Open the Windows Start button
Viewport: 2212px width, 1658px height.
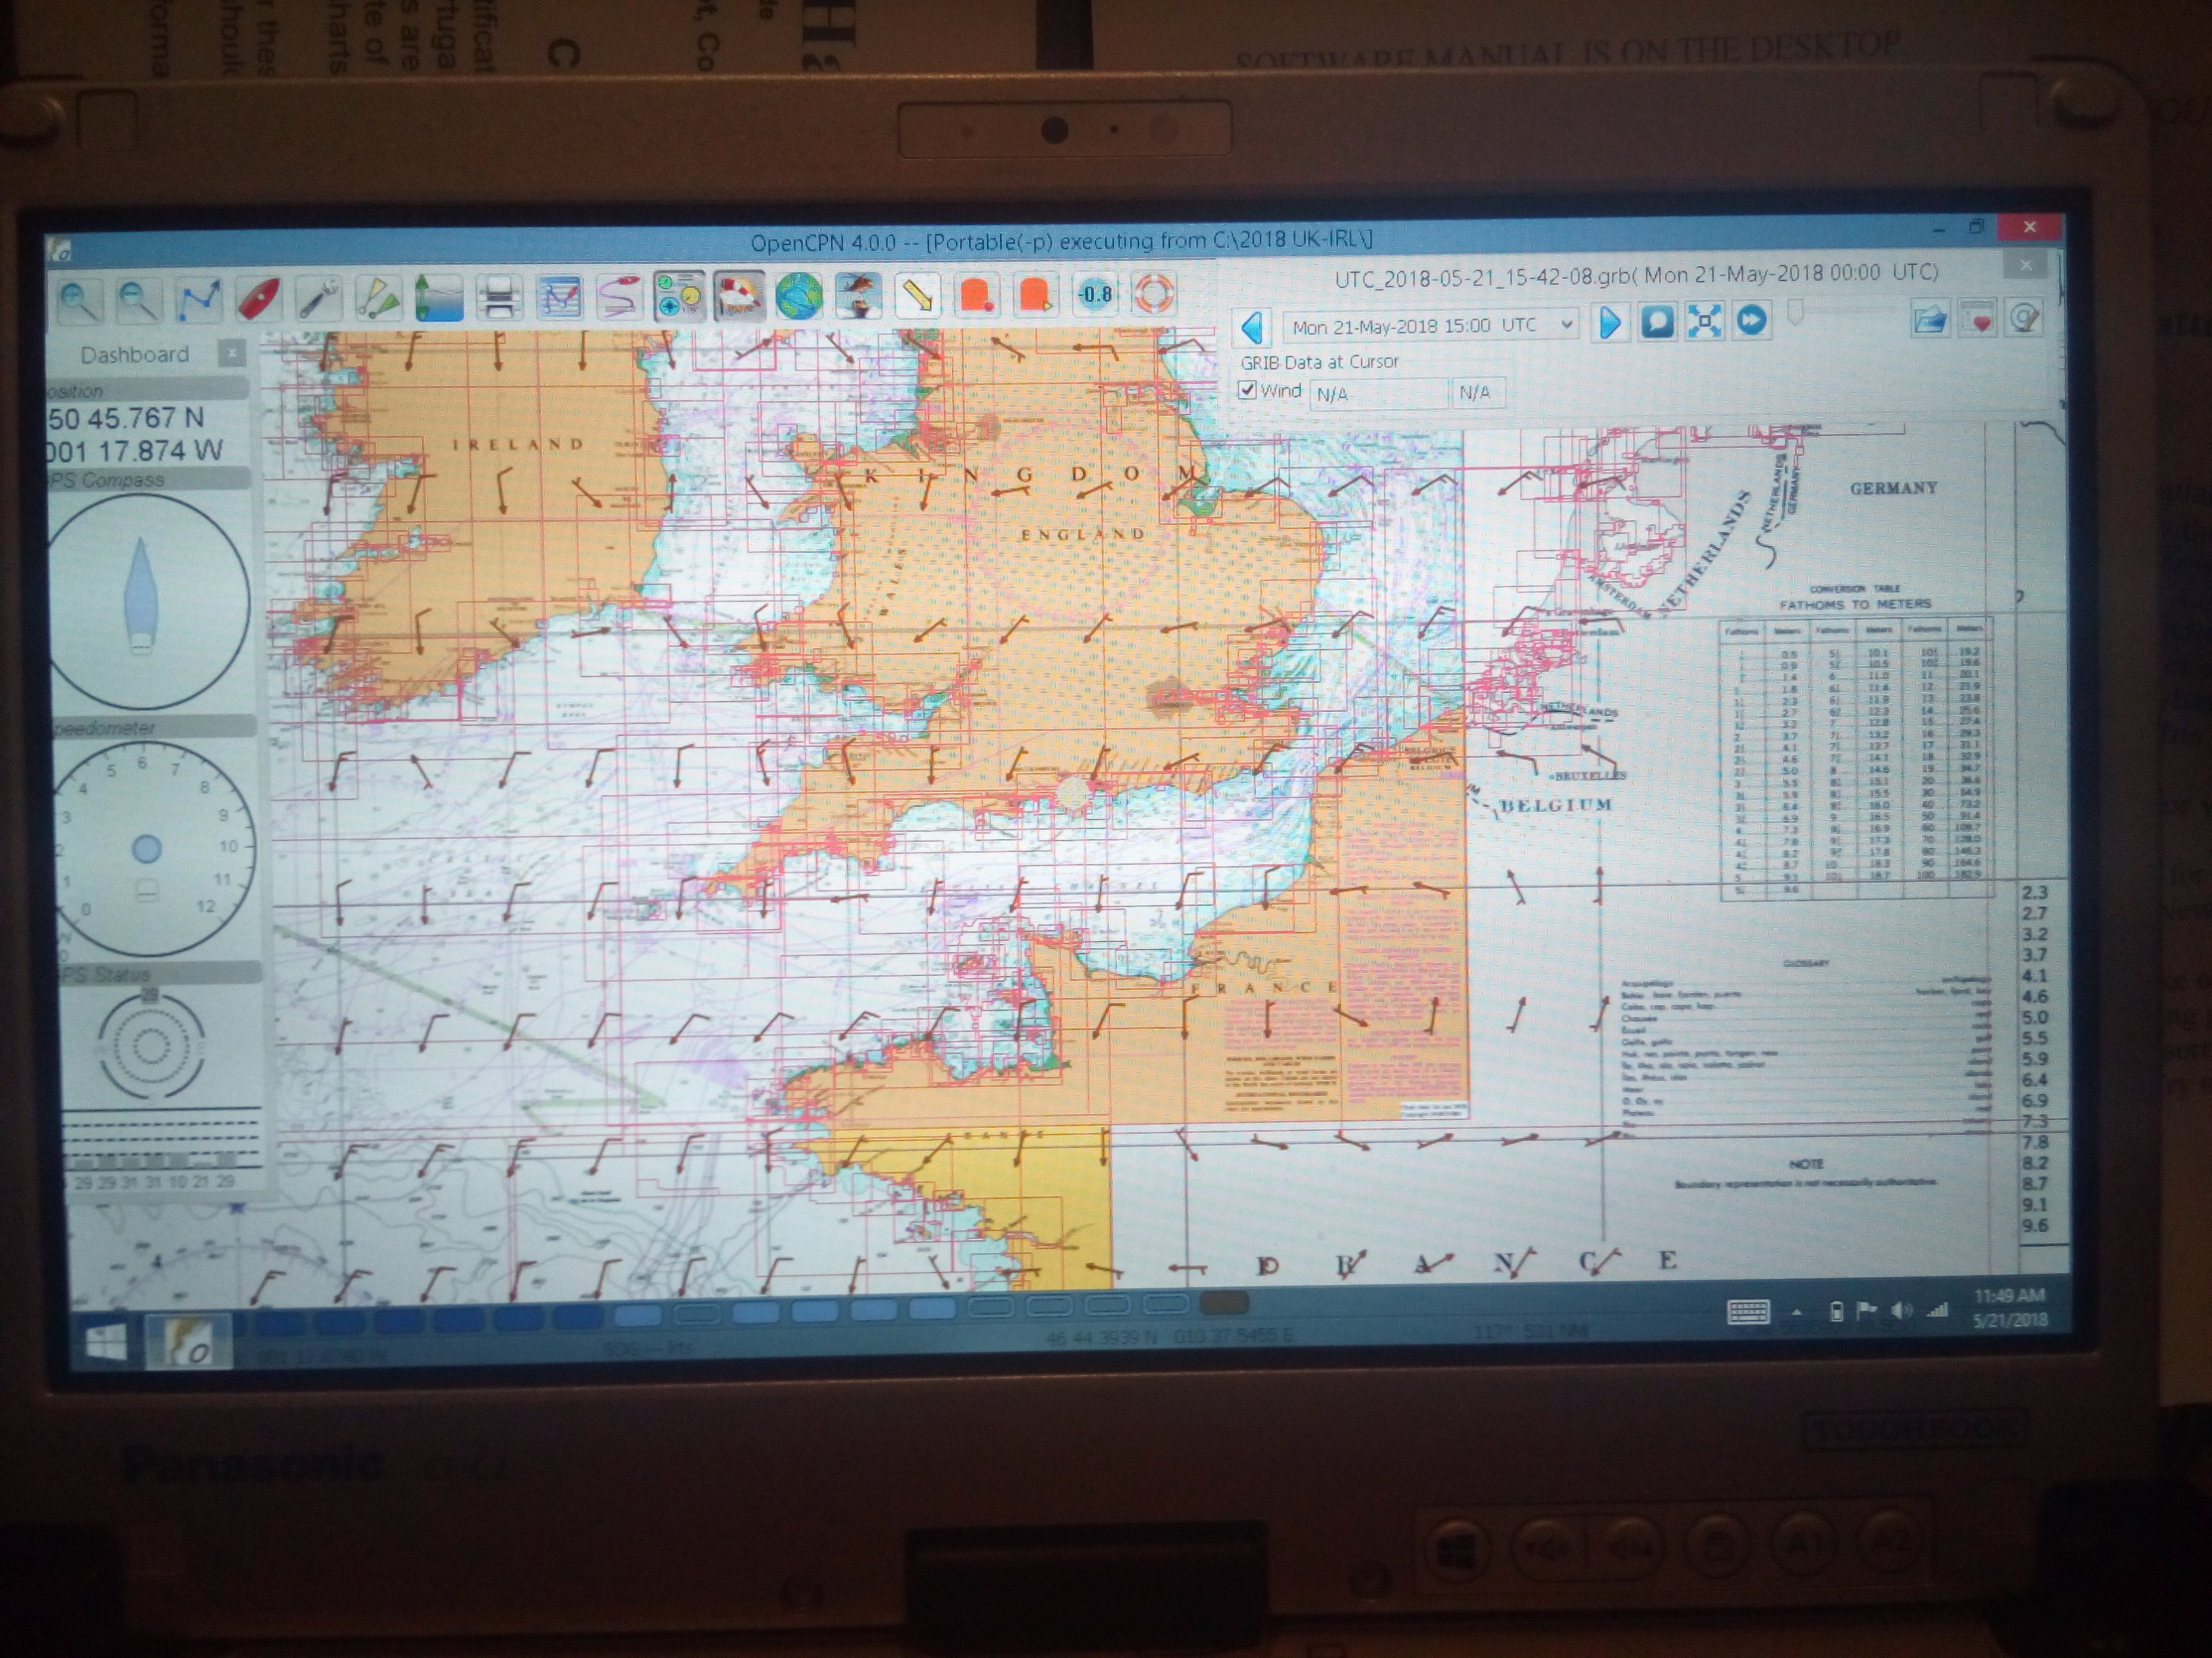click(106, 1343)
